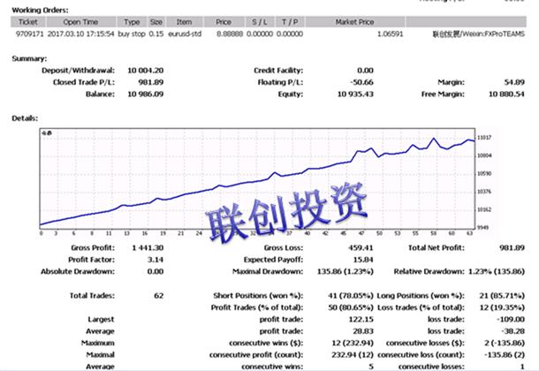Click the S / L column header
The height and width of the screenshot is (371, 539).
tap(260, 22)
